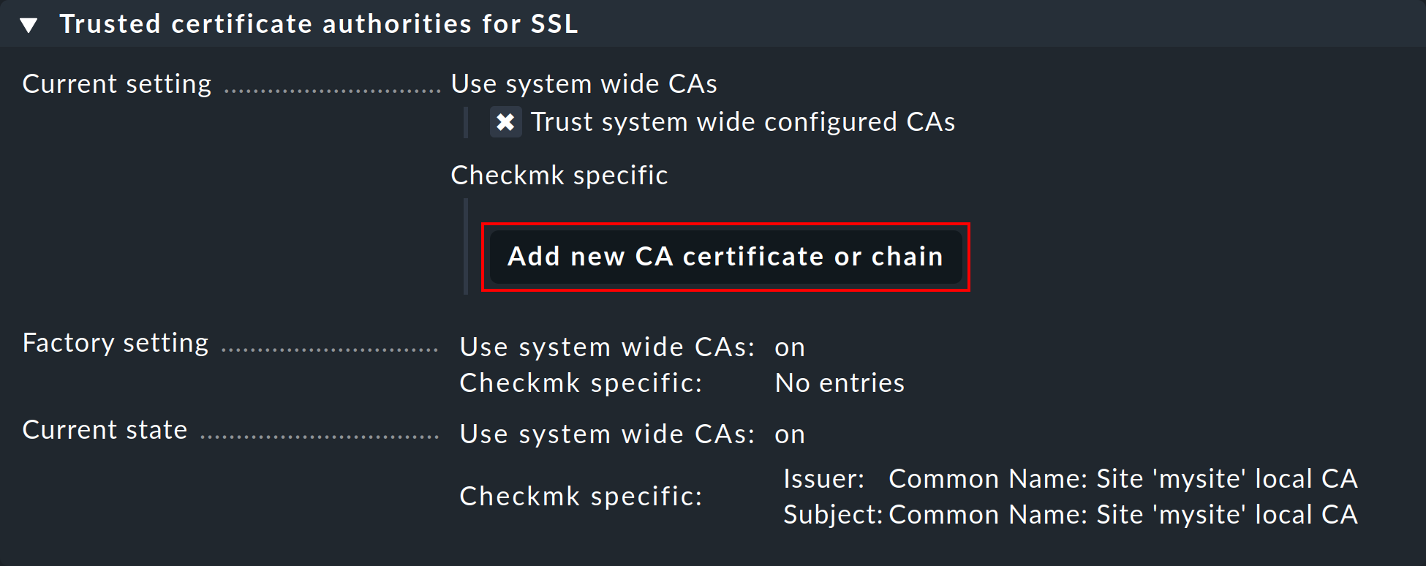
Task: Click the Current setting label
Action: tap(116, 83)
